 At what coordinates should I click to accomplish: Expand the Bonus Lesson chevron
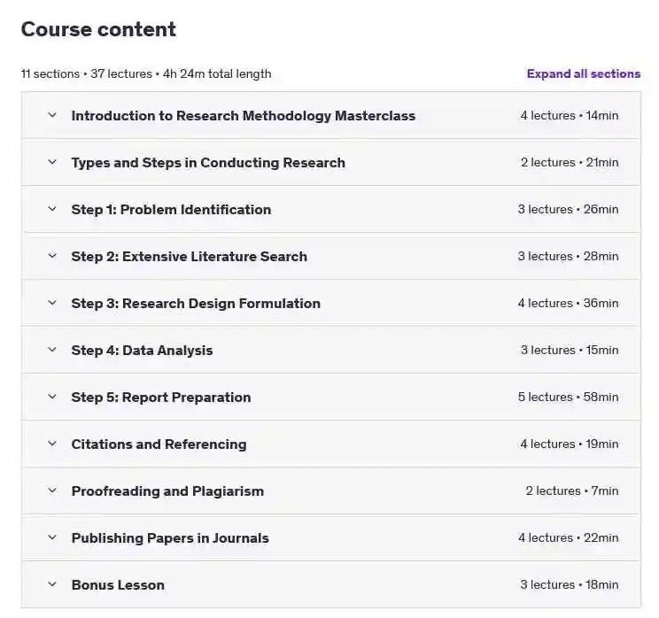click(52, 584)
